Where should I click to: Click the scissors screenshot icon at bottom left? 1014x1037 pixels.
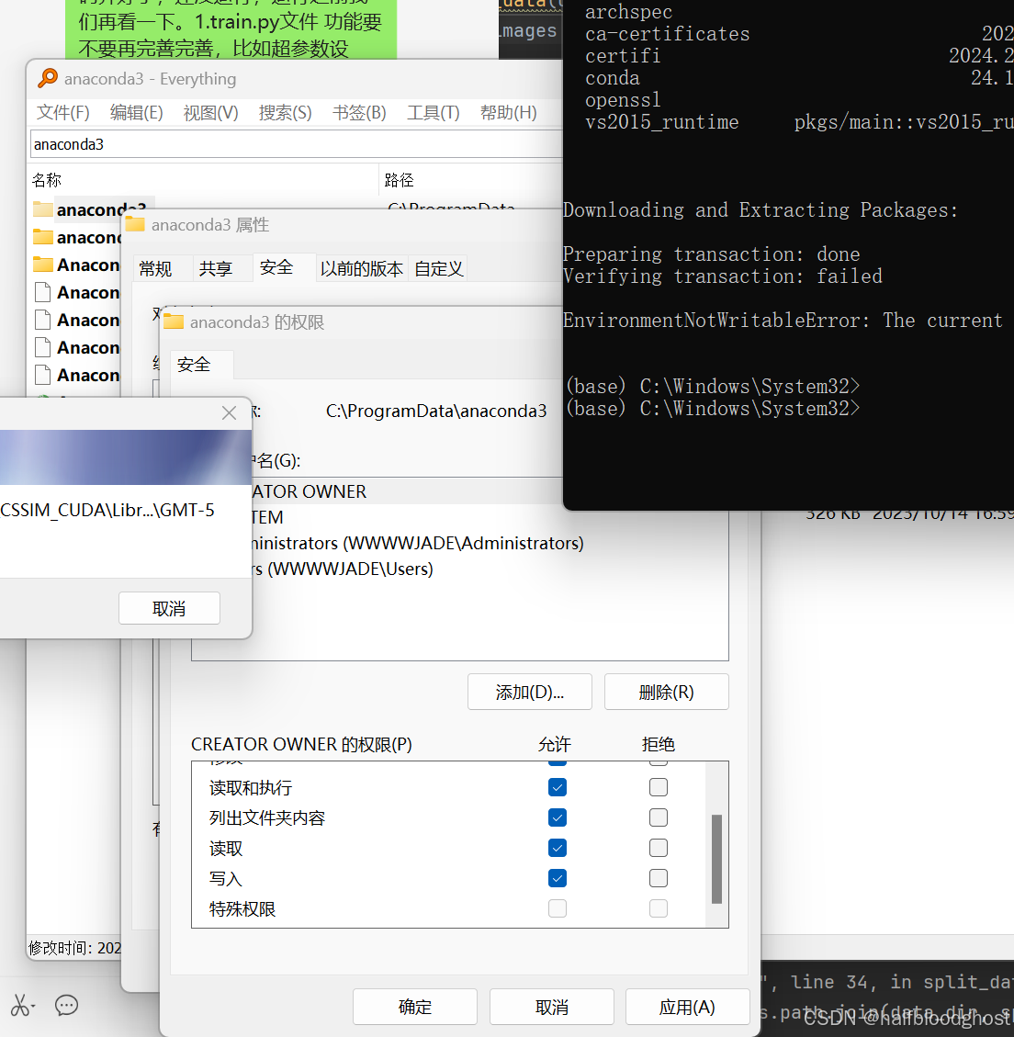pyautogui.click(x=21, y=1006)
